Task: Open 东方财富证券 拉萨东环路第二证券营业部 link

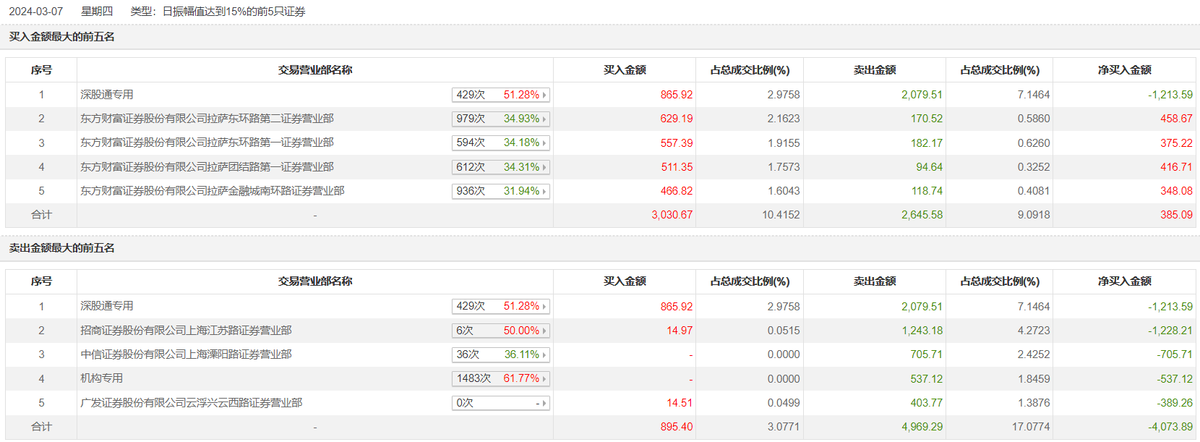Action: pos(207,119)
